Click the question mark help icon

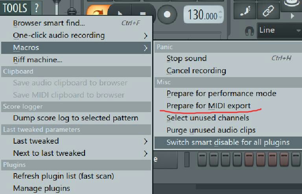click(36, 8)
